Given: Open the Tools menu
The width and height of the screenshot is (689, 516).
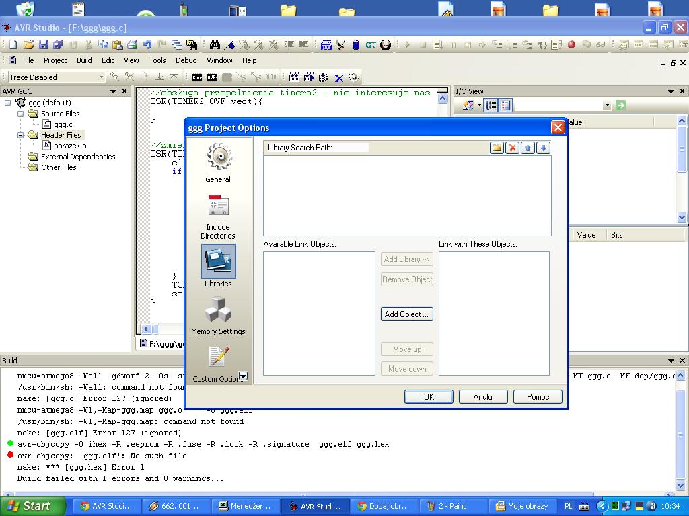Looking at the screenshot, I should [x=157, y=60].
